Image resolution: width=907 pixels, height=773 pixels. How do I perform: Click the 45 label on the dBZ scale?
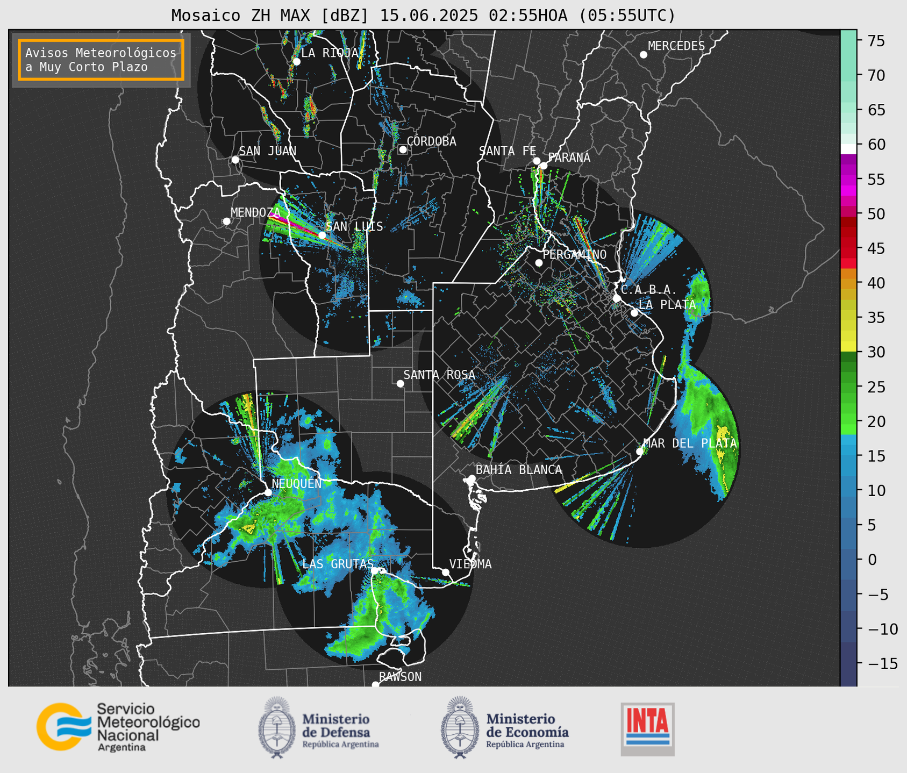coord(876,248)
